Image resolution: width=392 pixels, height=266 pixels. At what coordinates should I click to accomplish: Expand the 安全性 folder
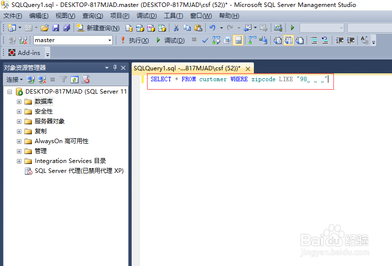[x=19, y=111]
